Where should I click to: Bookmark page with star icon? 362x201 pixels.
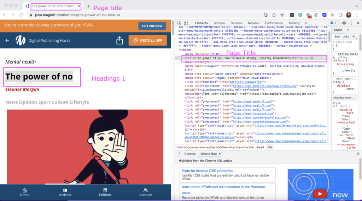[x=282, y=15]
